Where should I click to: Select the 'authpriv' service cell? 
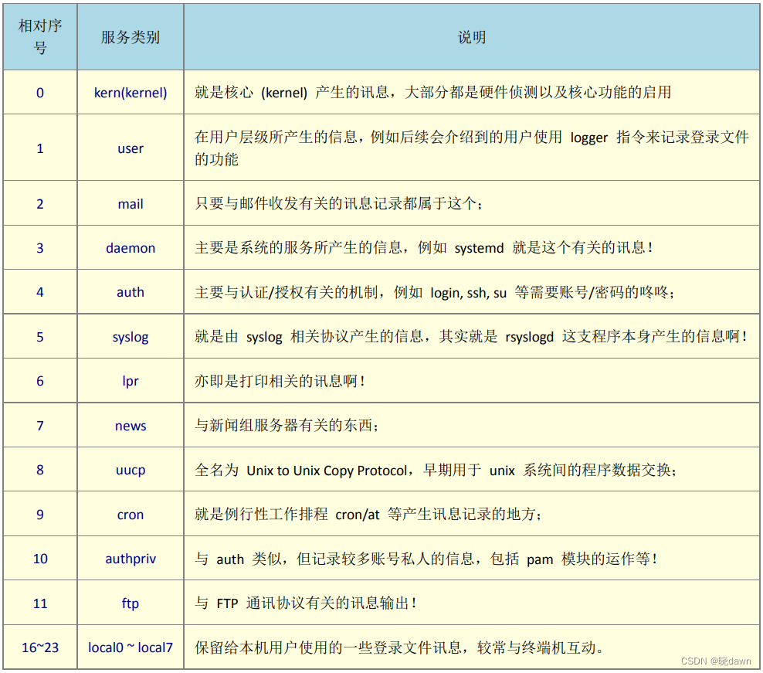point(131,559)
